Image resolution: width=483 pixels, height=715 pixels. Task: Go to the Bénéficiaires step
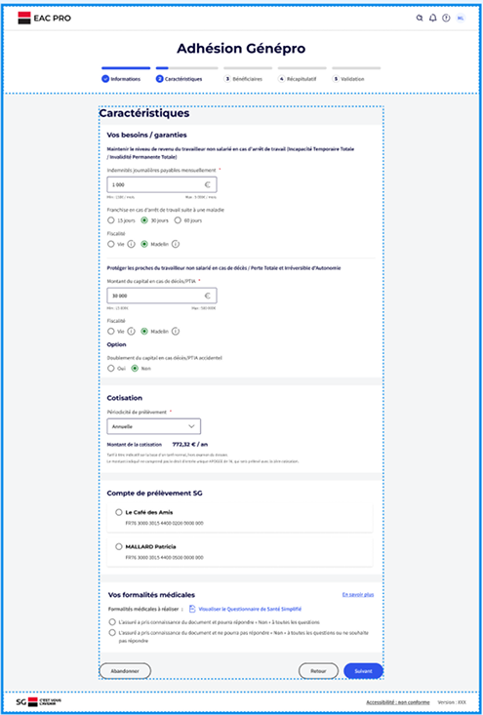pos(243,79)
